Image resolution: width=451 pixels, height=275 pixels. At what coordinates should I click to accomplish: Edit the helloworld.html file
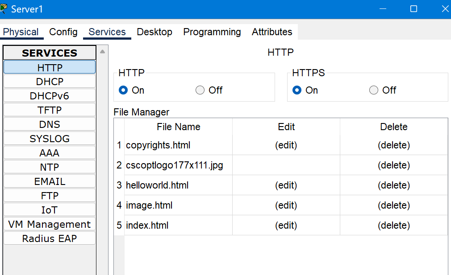(286, 185)
